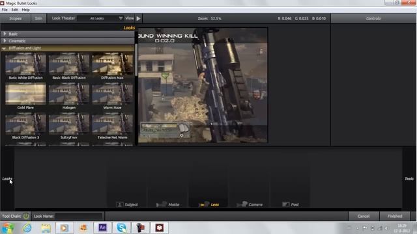Click the taskbar clock
Image resolution: width=417 pixels, height=234 pixels.
(402, 228)
